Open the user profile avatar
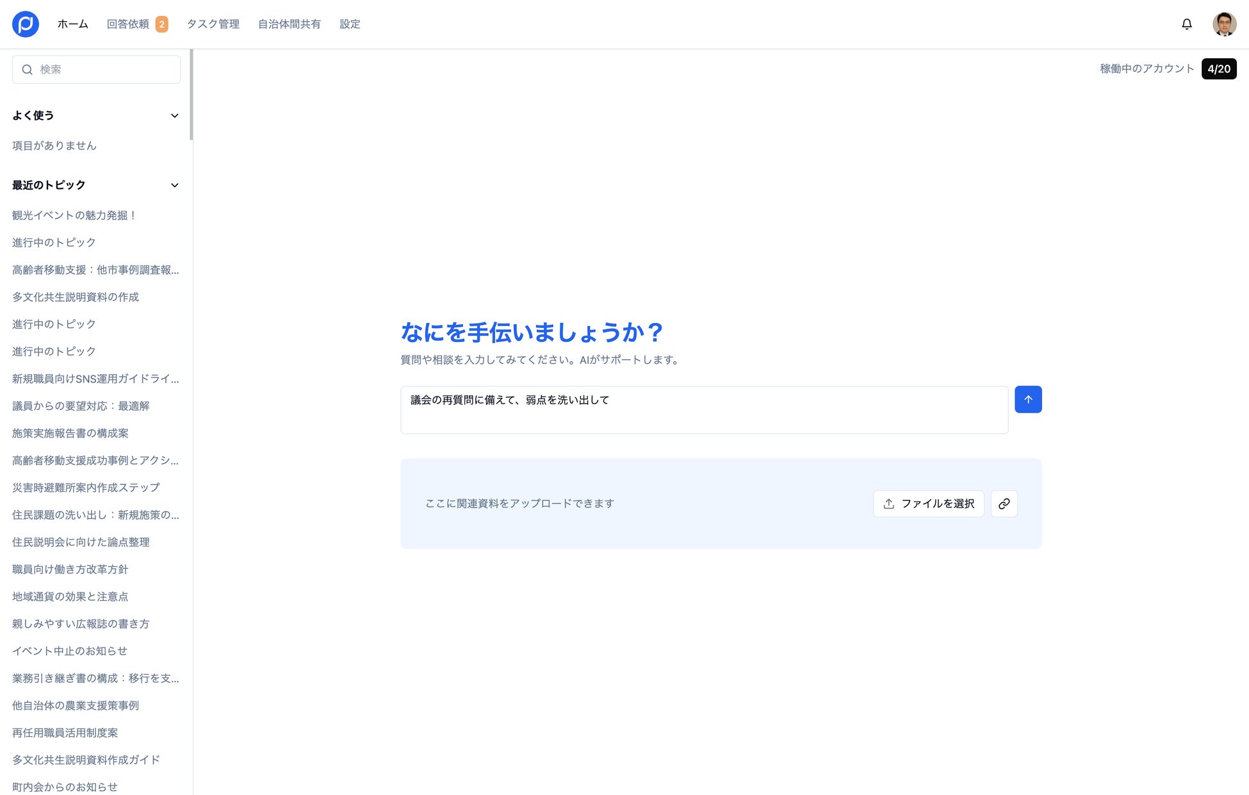The height and width of the screenshot is (795, 1249). [x=1224, y=24]
